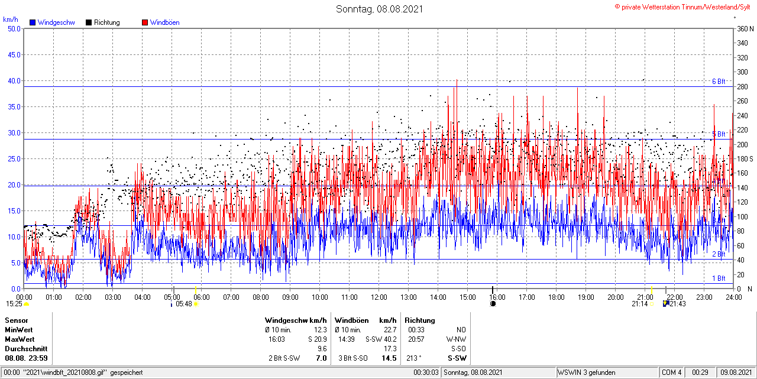Viewport: 757px width, 379px height.
Task: Click the 16:03 max wind speed time
Action: click(x=277, y=339)
